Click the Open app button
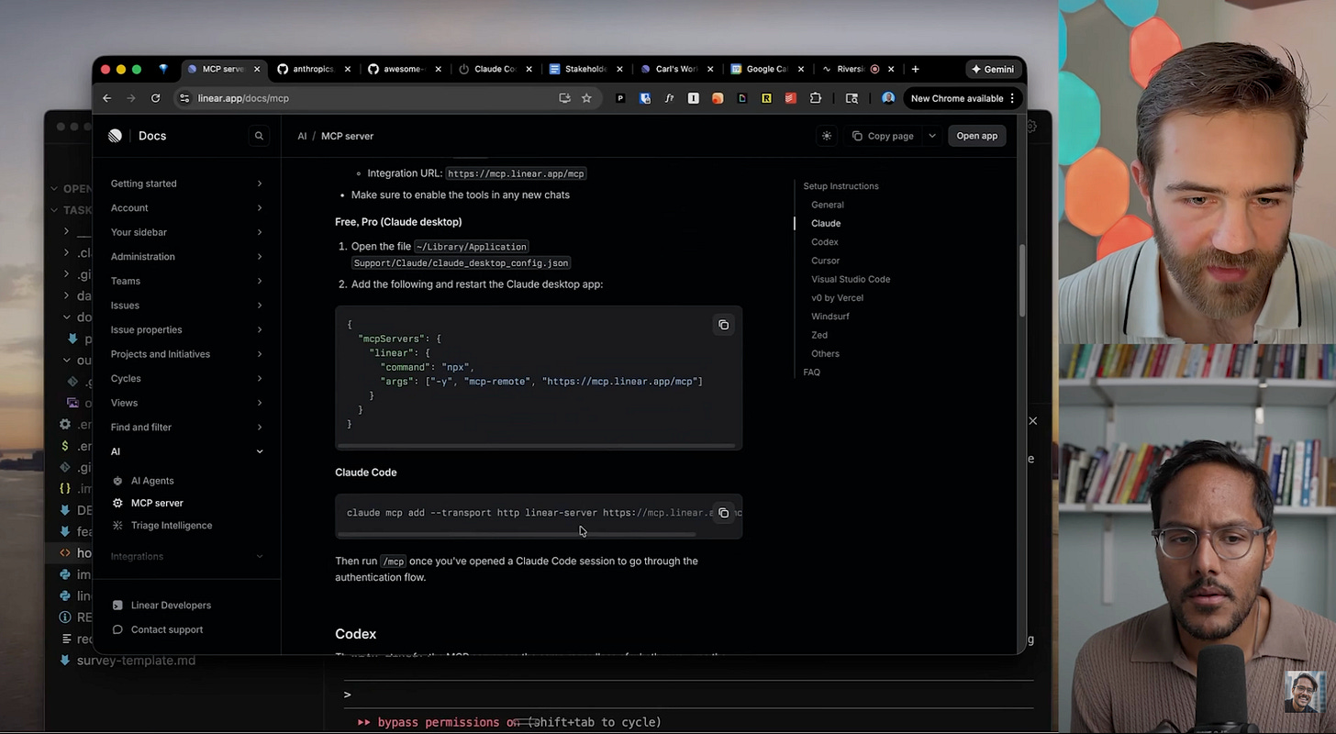The image size is (1336, 734). point(976,136)
